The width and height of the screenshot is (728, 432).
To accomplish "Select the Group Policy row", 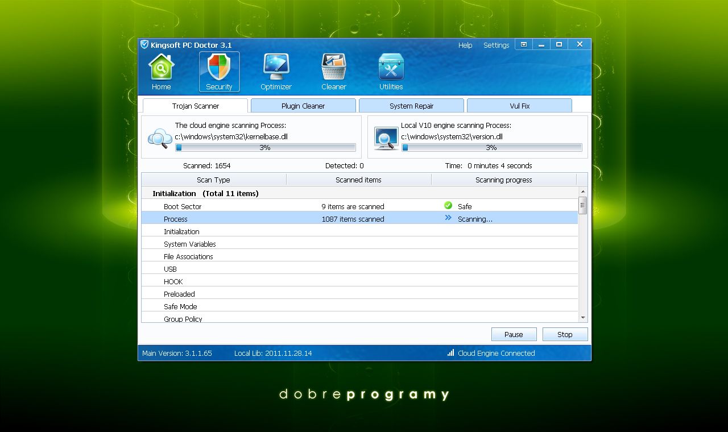I will tap(360, 318).
